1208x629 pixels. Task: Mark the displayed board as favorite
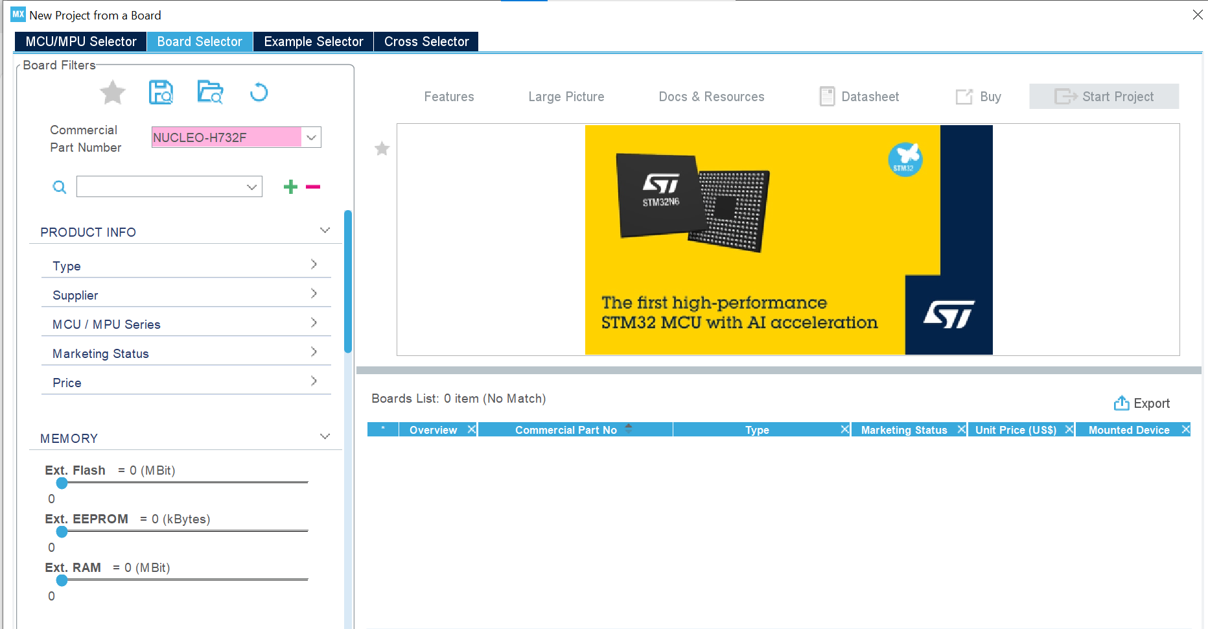(x=381, y=148)
